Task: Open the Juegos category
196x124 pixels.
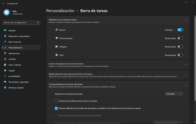Action: coord(21,71)
